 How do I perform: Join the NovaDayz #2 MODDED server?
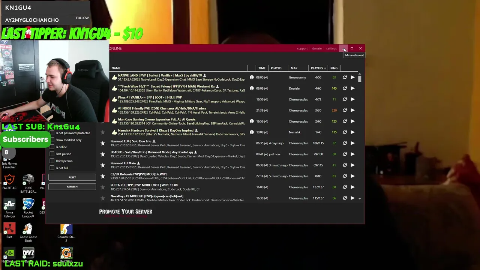(352, 198)
